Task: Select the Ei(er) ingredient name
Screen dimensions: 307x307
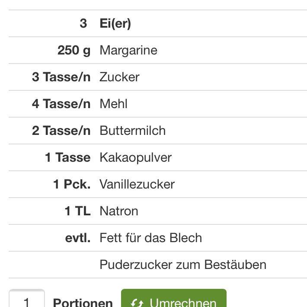Action: pos(115,23)
